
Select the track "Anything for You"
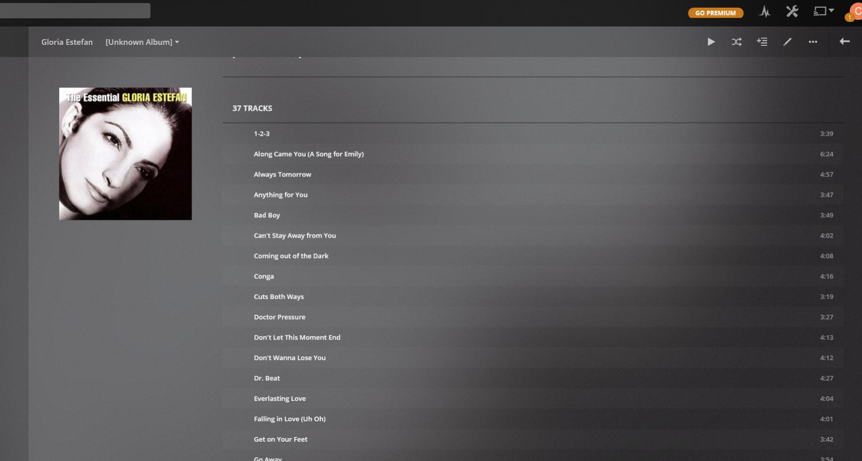[281, 195]
